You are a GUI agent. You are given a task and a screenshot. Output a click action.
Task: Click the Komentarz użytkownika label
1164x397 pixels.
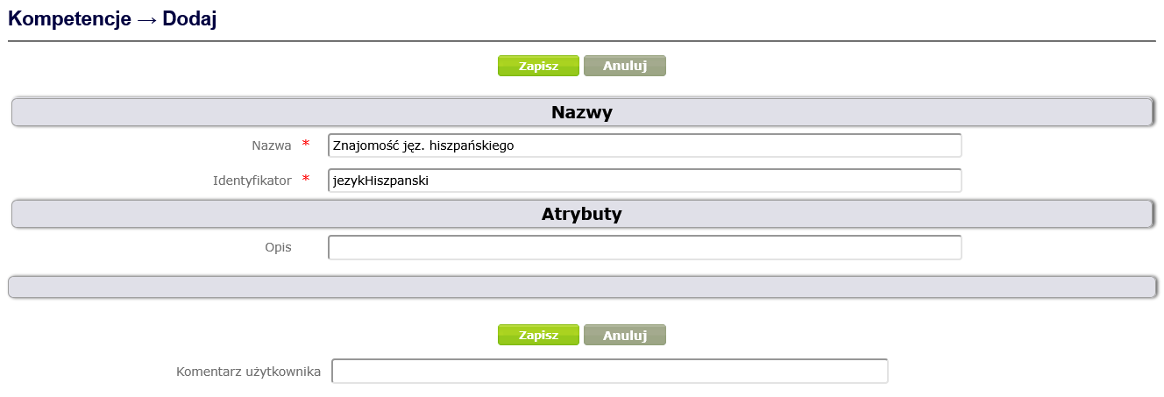[248, 372]
